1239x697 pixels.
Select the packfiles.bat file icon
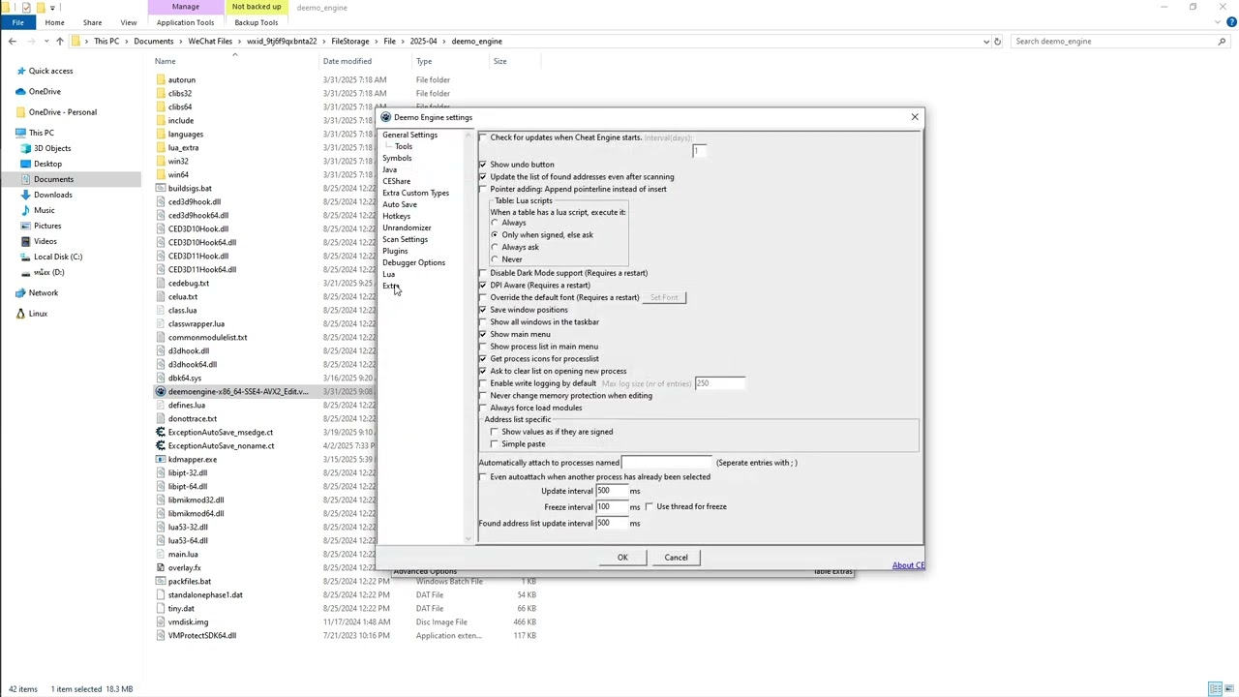(x=161, y=581)
